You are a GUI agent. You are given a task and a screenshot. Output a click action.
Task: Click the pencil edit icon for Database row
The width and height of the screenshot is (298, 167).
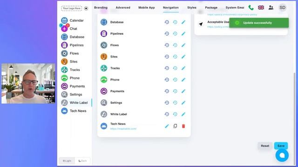(183, 22)
